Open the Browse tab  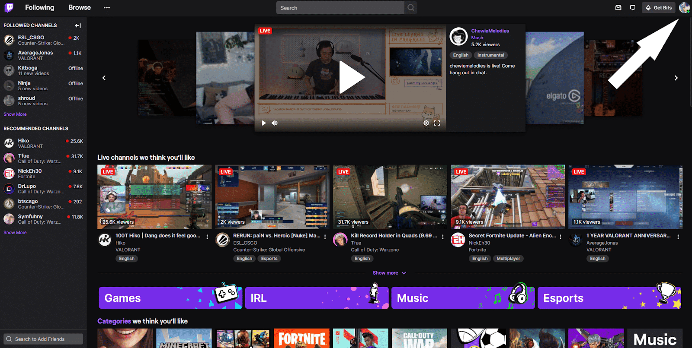pyautogui.click(x=80, y=7)
